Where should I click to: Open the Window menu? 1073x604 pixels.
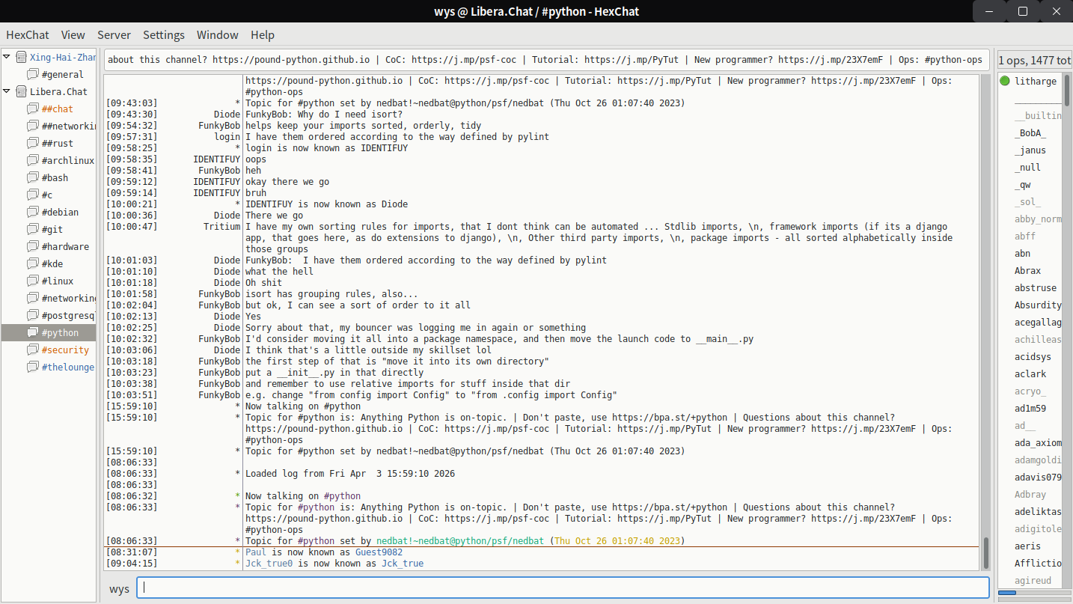coord(217,35)
